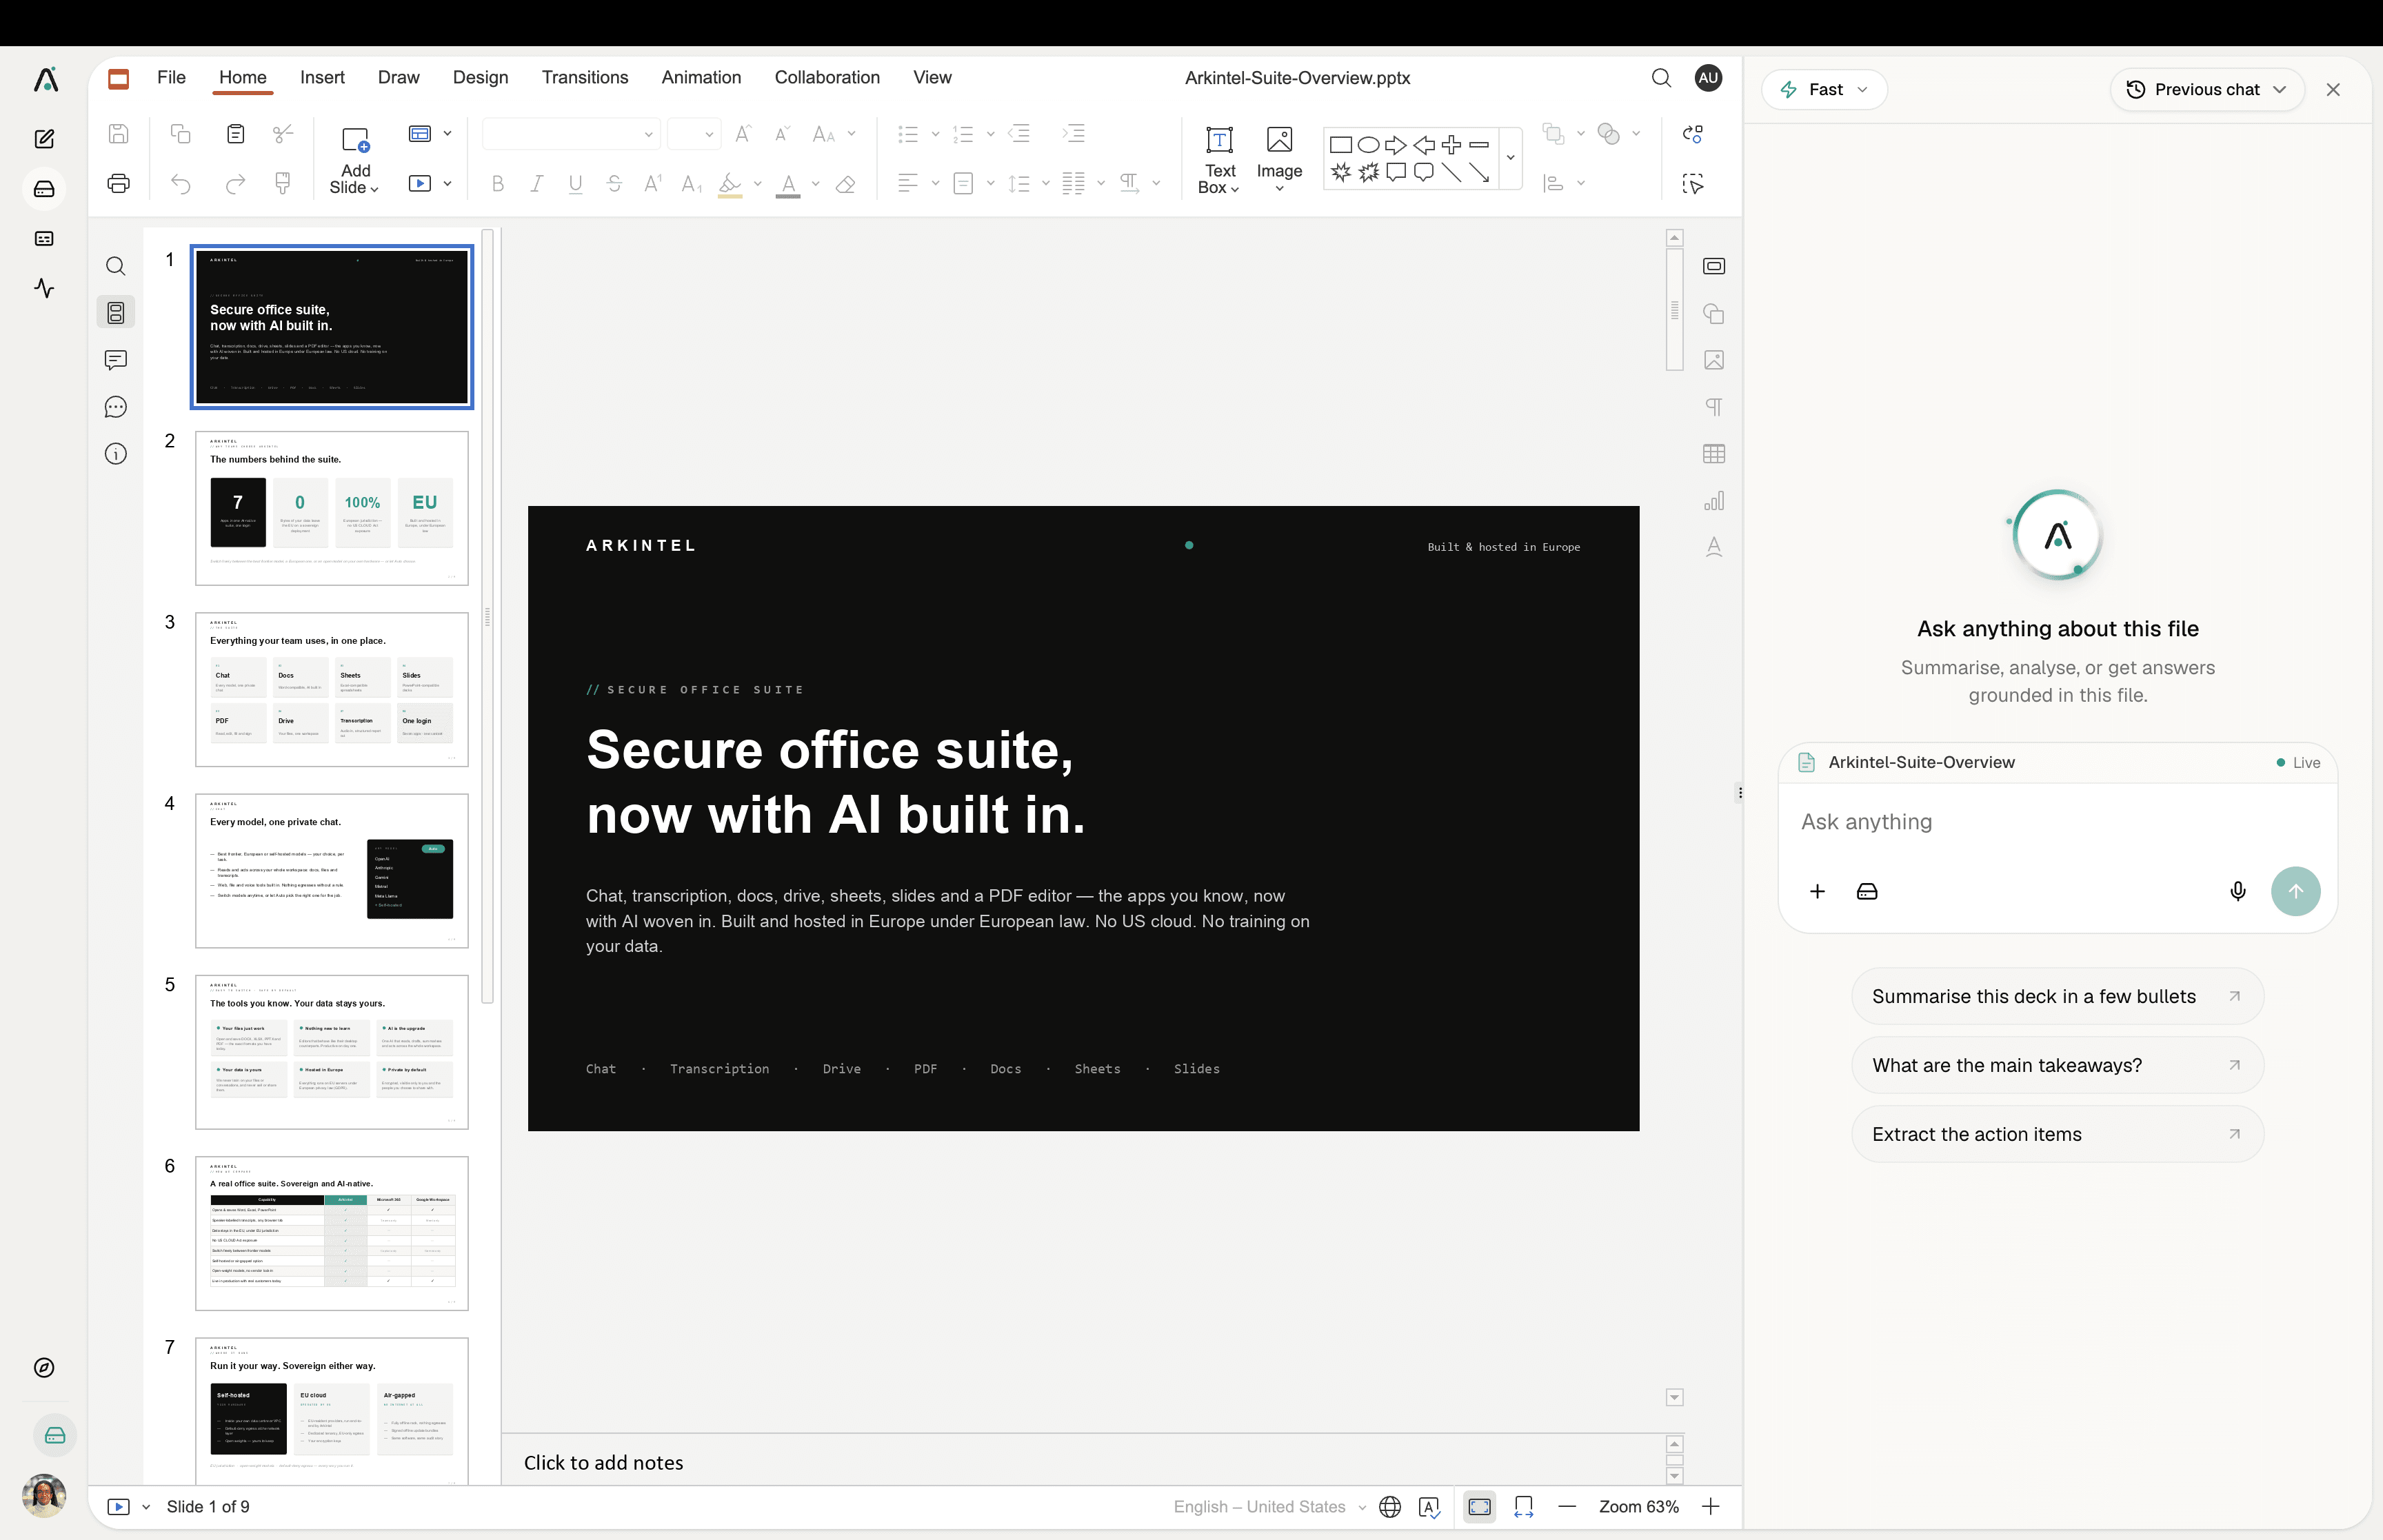Toggle Strikethrough formatting
Image resolution: width=2383 pixels, height=1540 pixels.
614,184
